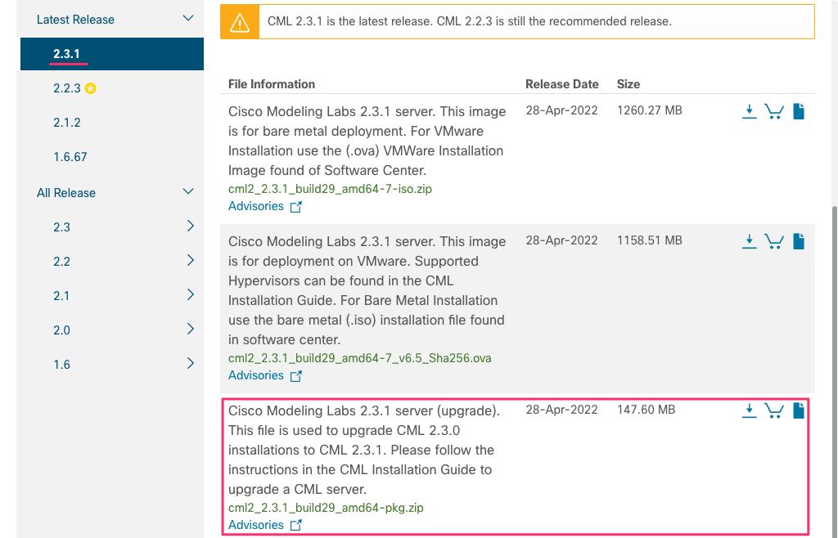Expand the 2.1 release group
Image resolution: width=838 pixels, height=538 pixels.
[190, 294]
